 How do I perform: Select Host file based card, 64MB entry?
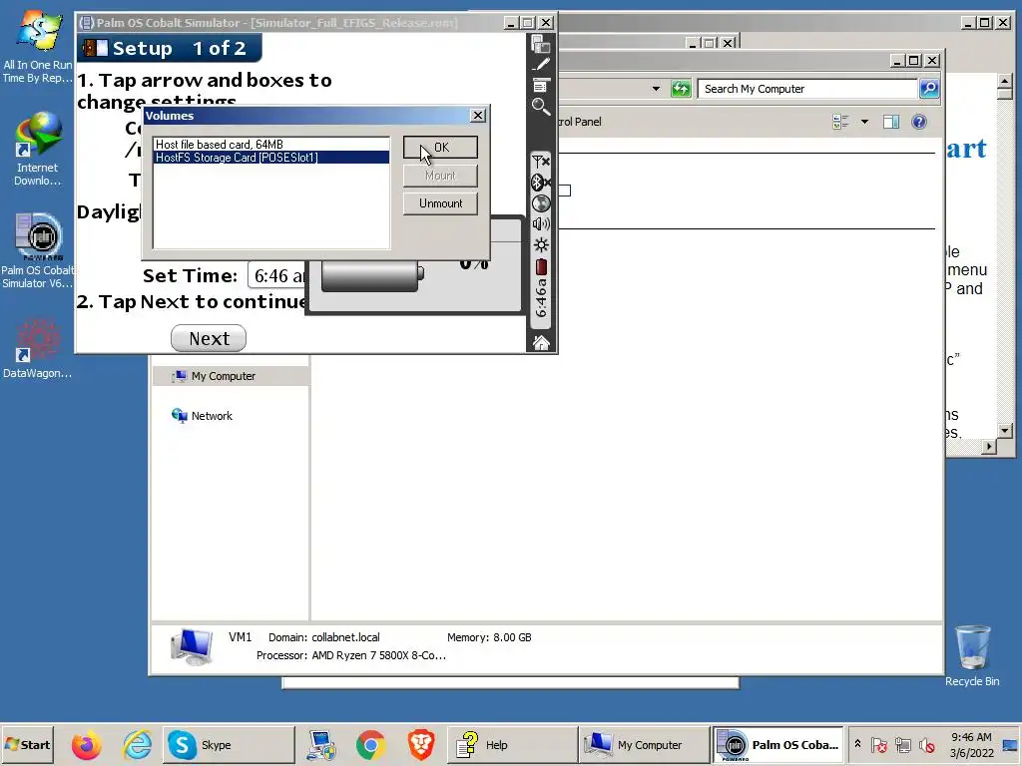271,145
